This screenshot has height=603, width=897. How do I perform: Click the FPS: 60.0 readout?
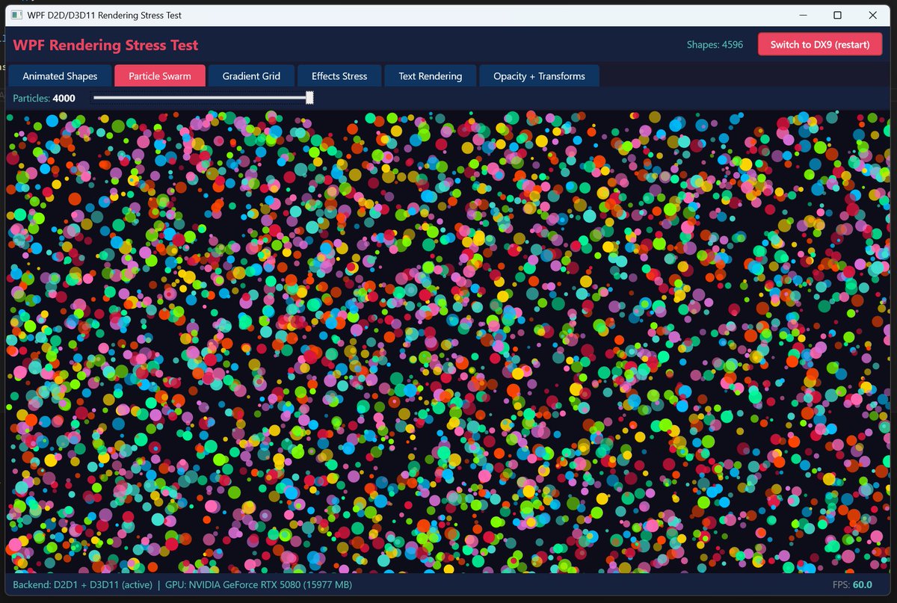point(852,584)
